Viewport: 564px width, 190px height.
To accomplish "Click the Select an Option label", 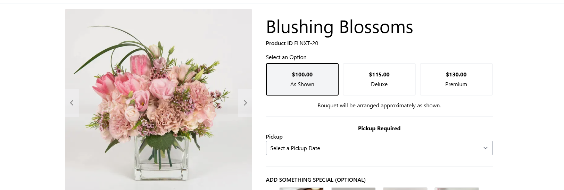I will click(x=286, y=57).
